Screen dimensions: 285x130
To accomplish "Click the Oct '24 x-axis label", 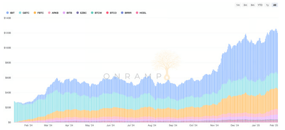I will [x=193, y=125].
